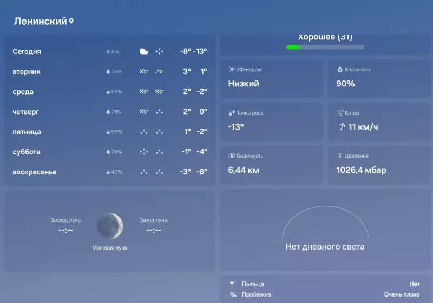Viewport: 433px width, 303px height.
Task: Open the Ленинский location title
Action: (x=40, y=22)
